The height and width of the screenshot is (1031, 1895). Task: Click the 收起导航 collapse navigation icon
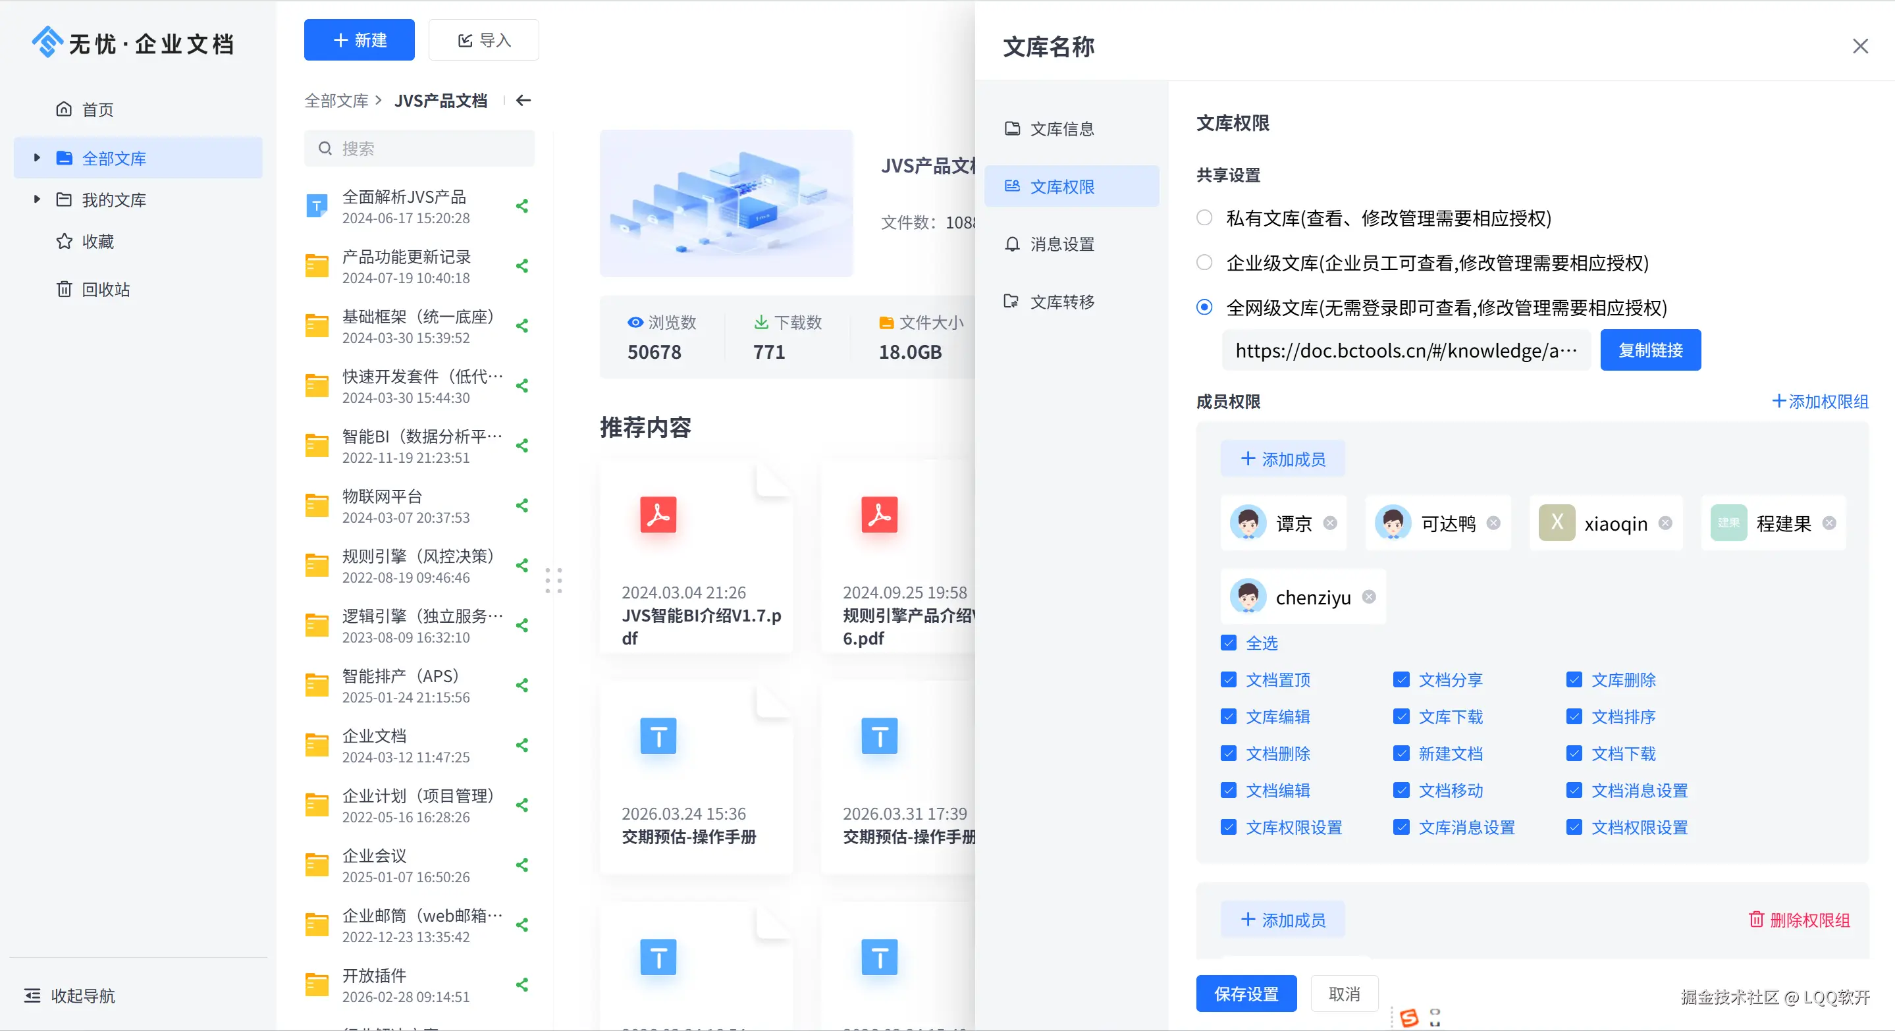tap(32, 995)
